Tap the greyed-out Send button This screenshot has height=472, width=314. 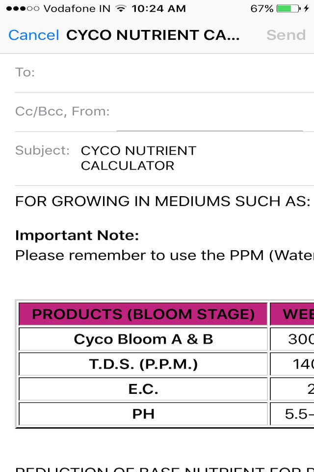286,35
